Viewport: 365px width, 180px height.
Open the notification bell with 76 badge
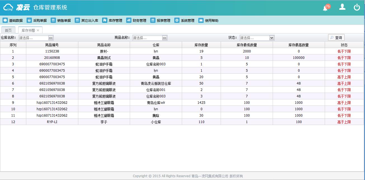click(325, 8)
